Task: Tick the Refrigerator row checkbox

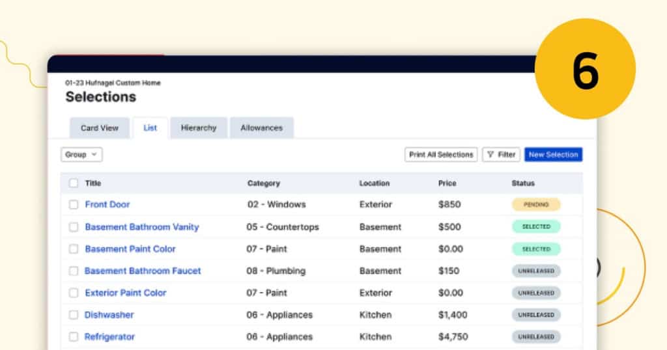Action: coord(74,337)
